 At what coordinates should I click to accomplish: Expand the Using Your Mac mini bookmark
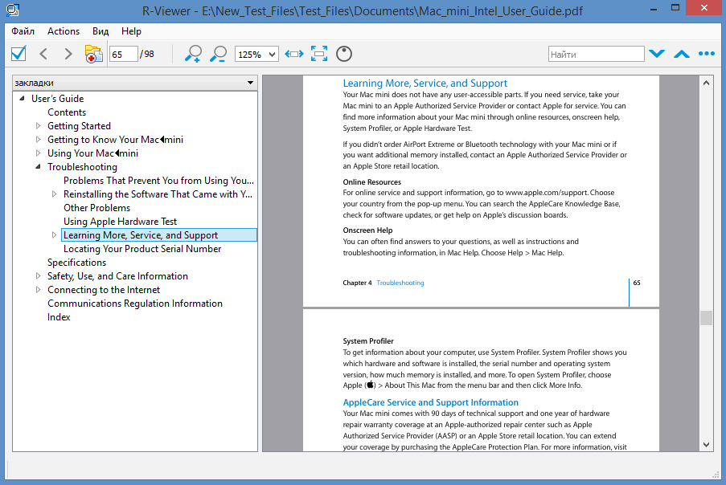pyautogui.click(x=38, y=153)
